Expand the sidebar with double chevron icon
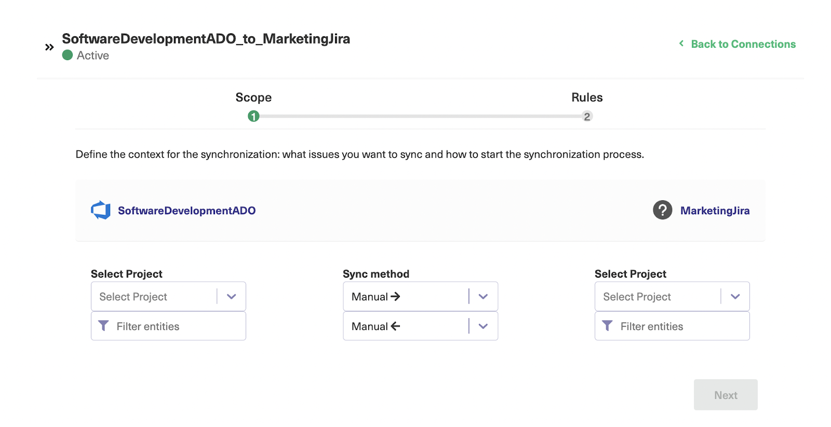Viewport: 831px width, 427px height. point(49,47)
